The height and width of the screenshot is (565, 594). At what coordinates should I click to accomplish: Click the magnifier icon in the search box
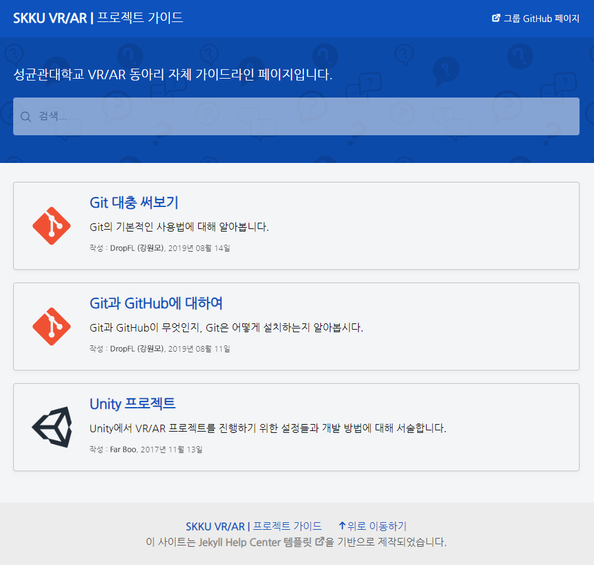tap(26, 116)
